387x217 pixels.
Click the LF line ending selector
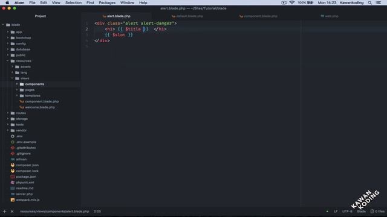[336, 212]
